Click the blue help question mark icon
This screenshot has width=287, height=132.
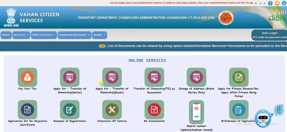coord(270,3)
